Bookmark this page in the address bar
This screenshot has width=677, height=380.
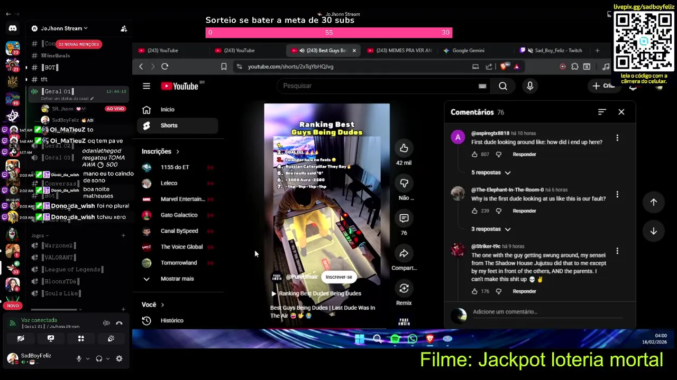224,66
